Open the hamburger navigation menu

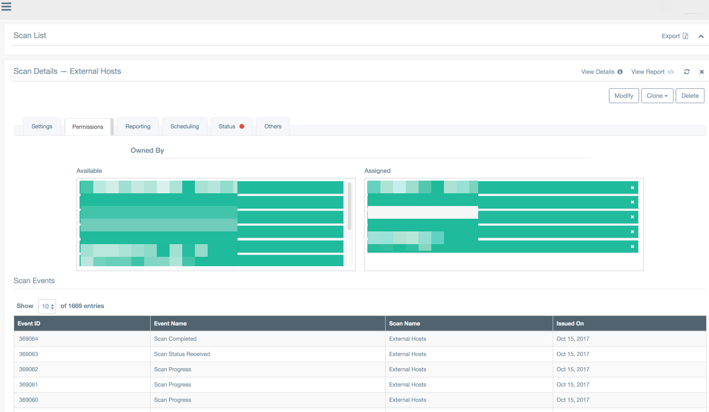click(7, 7)
